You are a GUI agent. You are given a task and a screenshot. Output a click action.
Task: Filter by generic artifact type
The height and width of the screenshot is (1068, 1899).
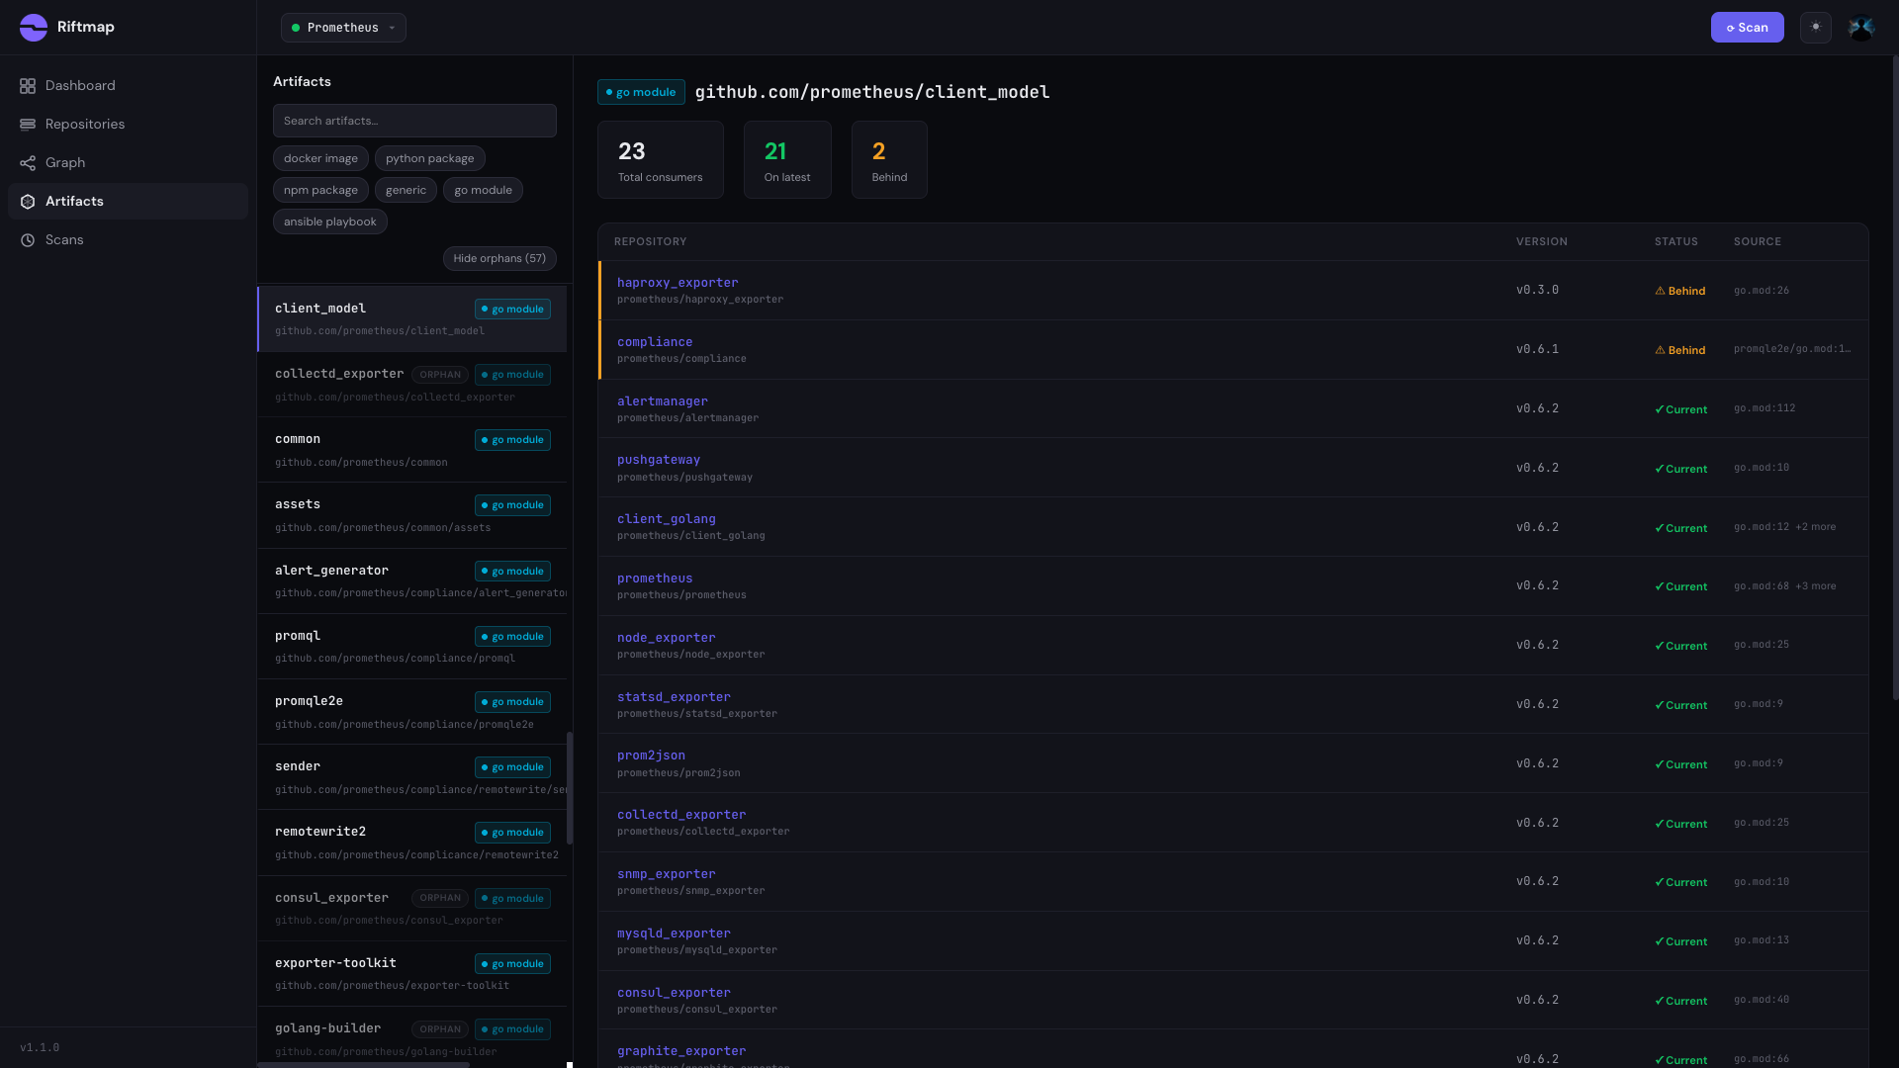point(406,190)
